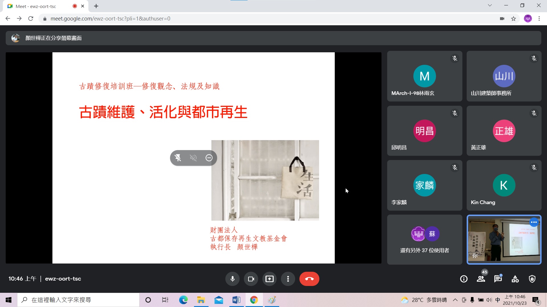Expand the system tray hidden icons
The width and height of the screenshot is (547, 307).
click(x=455, y=300)
